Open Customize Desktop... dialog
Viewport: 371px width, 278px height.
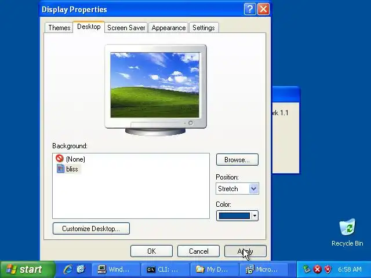pos(91,229)
